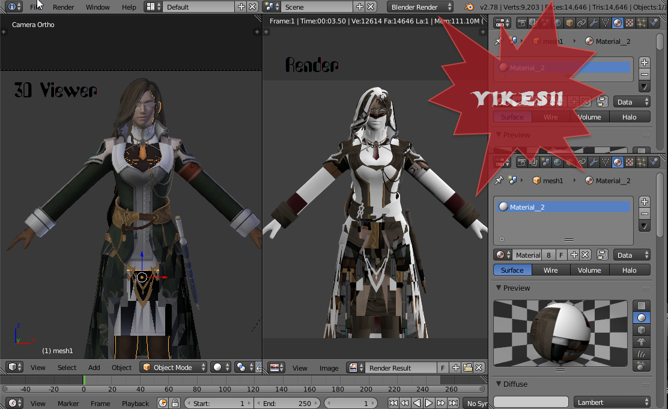Delete the Default screen layout with X

click(x=253, y=7)
